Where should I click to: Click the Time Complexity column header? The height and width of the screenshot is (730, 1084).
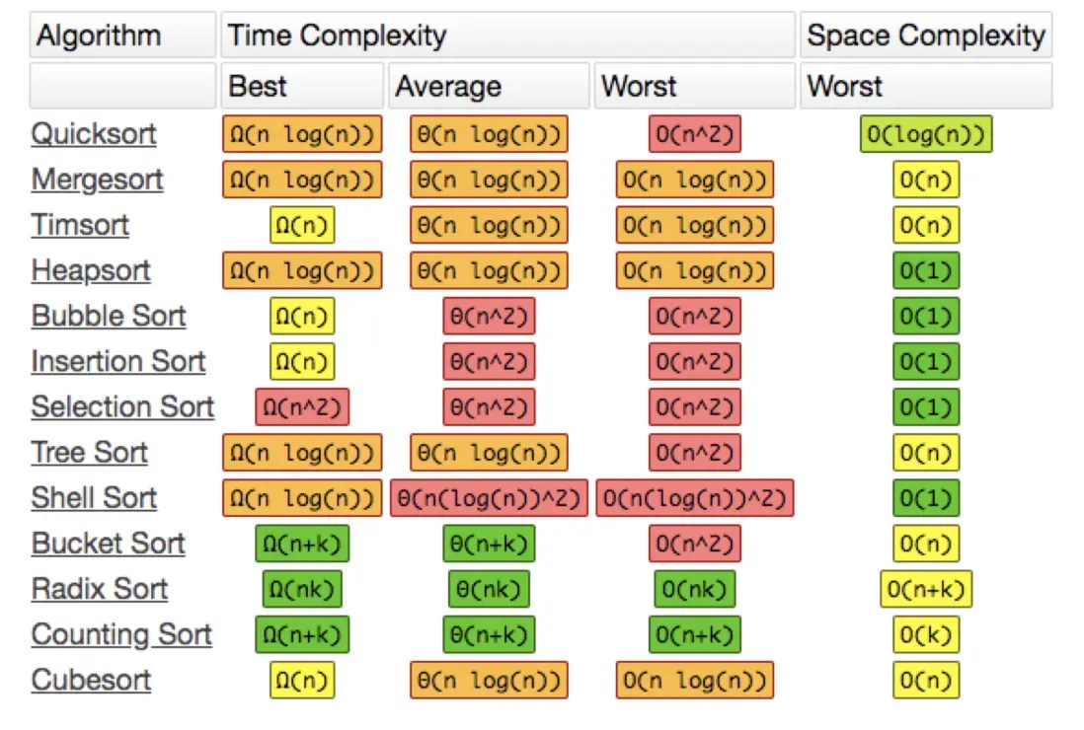point(507,36)
